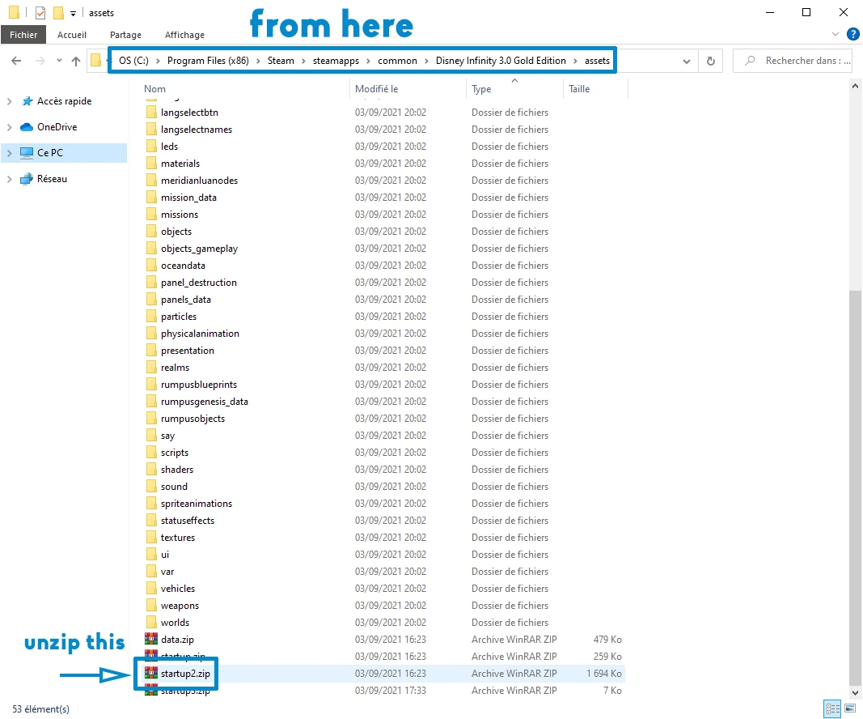The height and width of the screenshot is (719, 863).
Task: Expand the ribbon with the chevron
Action: (835, 34)
